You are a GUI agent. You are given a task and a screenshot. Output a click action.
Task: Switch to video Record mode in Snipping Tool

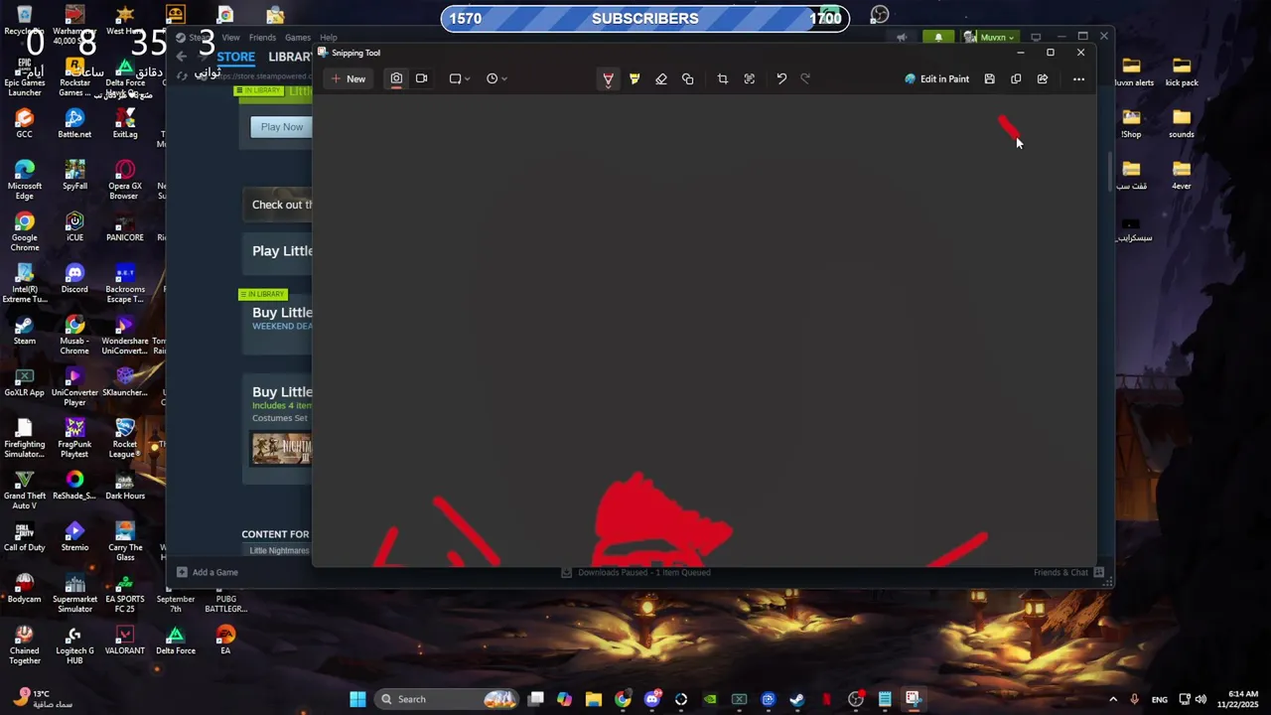pyautogui.click(x=421, y=78)
